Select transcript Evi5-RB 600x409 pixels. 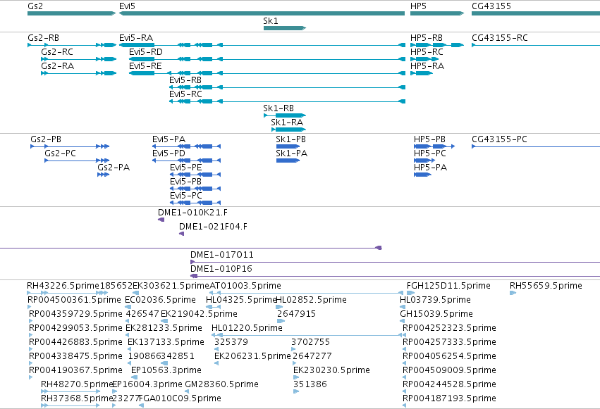click(288, 87)
